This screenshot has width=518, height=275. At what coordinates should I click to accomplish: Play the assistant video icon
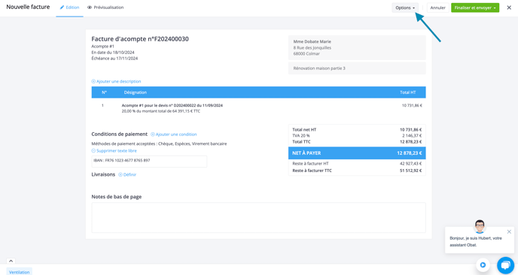[x=483, y=264]
